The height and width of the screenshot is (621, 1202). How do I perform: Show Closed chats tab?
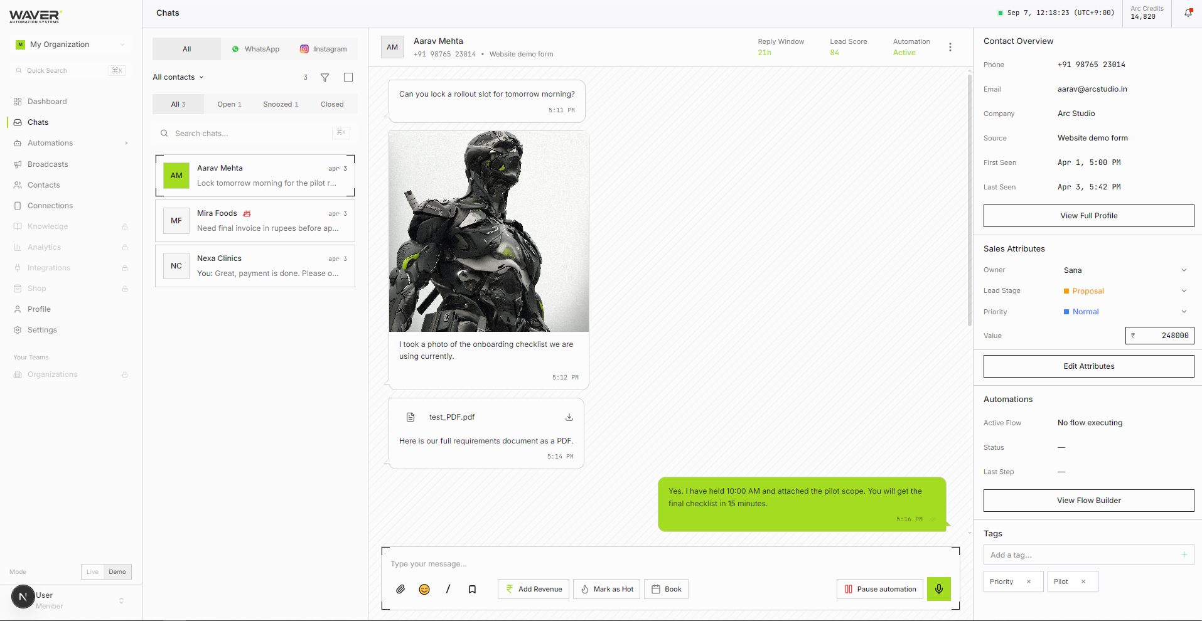click(x=332, y=104)
